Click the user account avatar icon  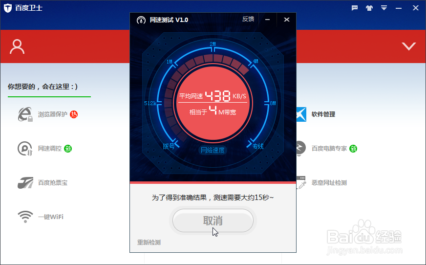[x=17, y=46]
